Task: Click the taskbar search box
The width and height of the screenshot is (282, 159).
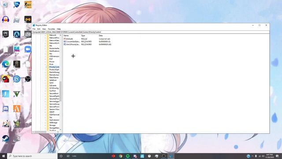Action: (32, 156)
